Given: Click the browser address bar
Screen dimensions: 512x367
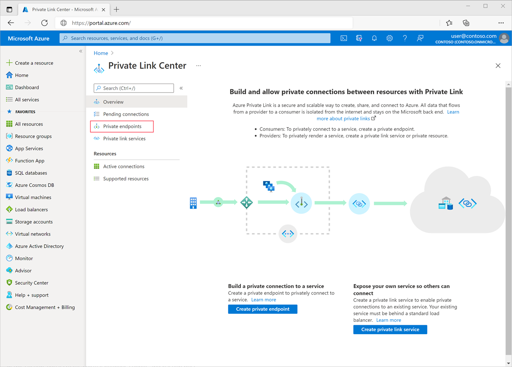Looking at the screenshot, I should (205, 23).
